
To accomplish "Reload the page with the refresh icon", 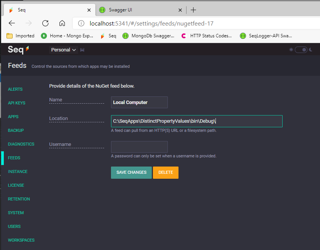I will point(45,23).
